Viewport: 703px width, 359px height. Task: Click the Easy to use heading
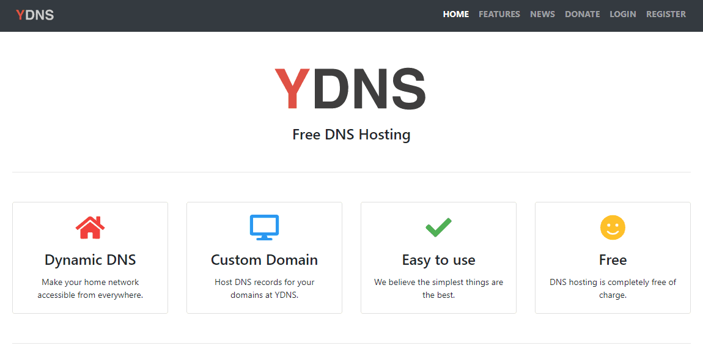[x=438, y=260]
